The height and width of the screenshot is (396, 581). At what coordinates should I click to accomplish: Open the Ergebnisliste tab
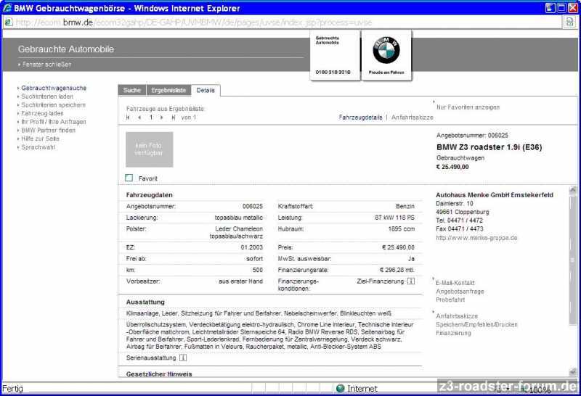click(168, 91)
